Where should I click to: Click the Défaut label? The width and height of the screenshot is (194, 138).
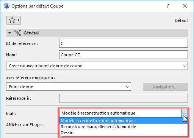pyautogui.click(x=181, y=20)
